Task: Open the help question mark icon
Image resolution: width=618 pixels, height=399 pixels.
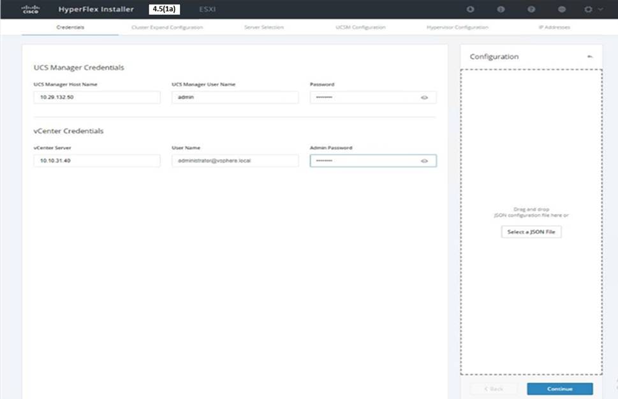Action: point(531,9)
